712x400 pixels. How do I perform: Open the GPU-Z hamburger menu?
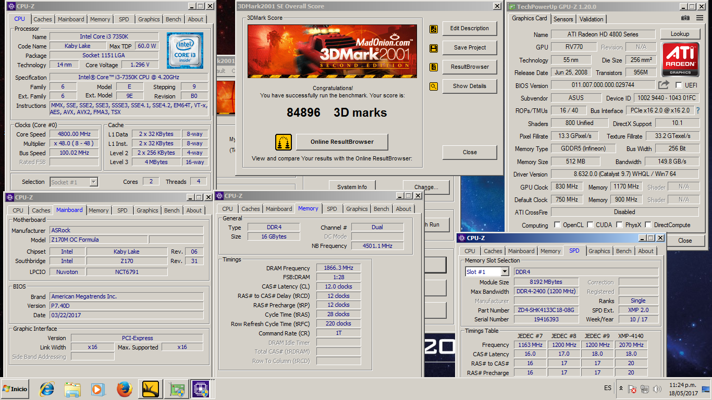[x=698, y=18]
